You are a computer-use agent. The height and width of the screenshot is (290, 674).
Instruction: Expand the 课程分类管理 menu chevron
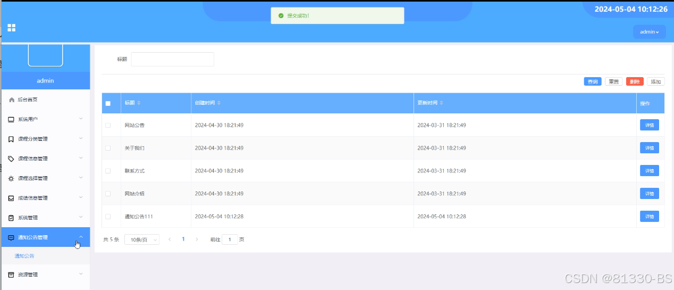pyautogui.click(x=81, y=138)
